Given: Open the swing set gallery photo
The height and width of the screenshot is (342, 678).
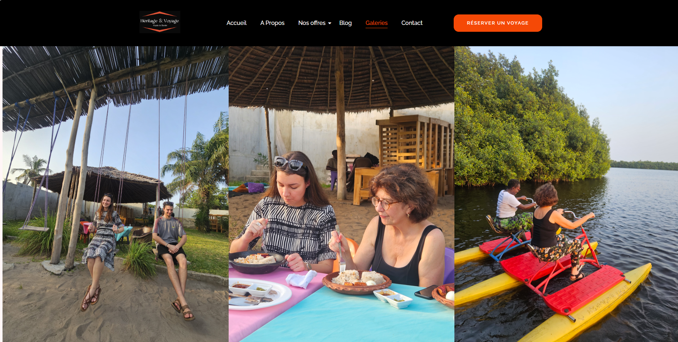Looking at the screenshot, I should click(116, 194).
